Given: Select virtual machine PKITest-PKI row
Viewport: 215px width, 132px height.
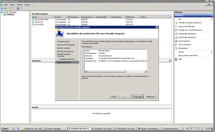Looking at the screenshot, I should pos(102,24).
